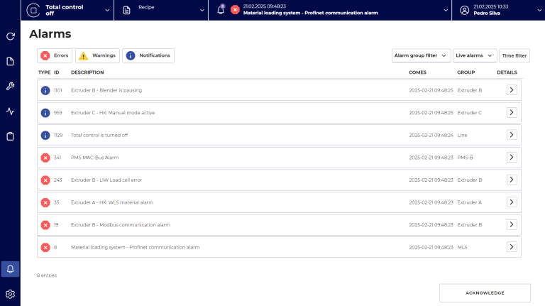Click the refresh icon in left sidebar
Screen dimensions: 545x306
point(10,36)
